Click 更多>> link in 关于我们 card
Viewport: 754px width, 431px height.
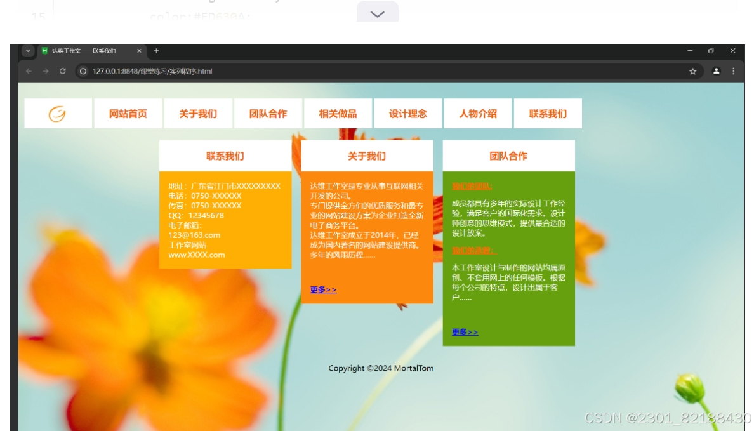[x=323, y=289]
